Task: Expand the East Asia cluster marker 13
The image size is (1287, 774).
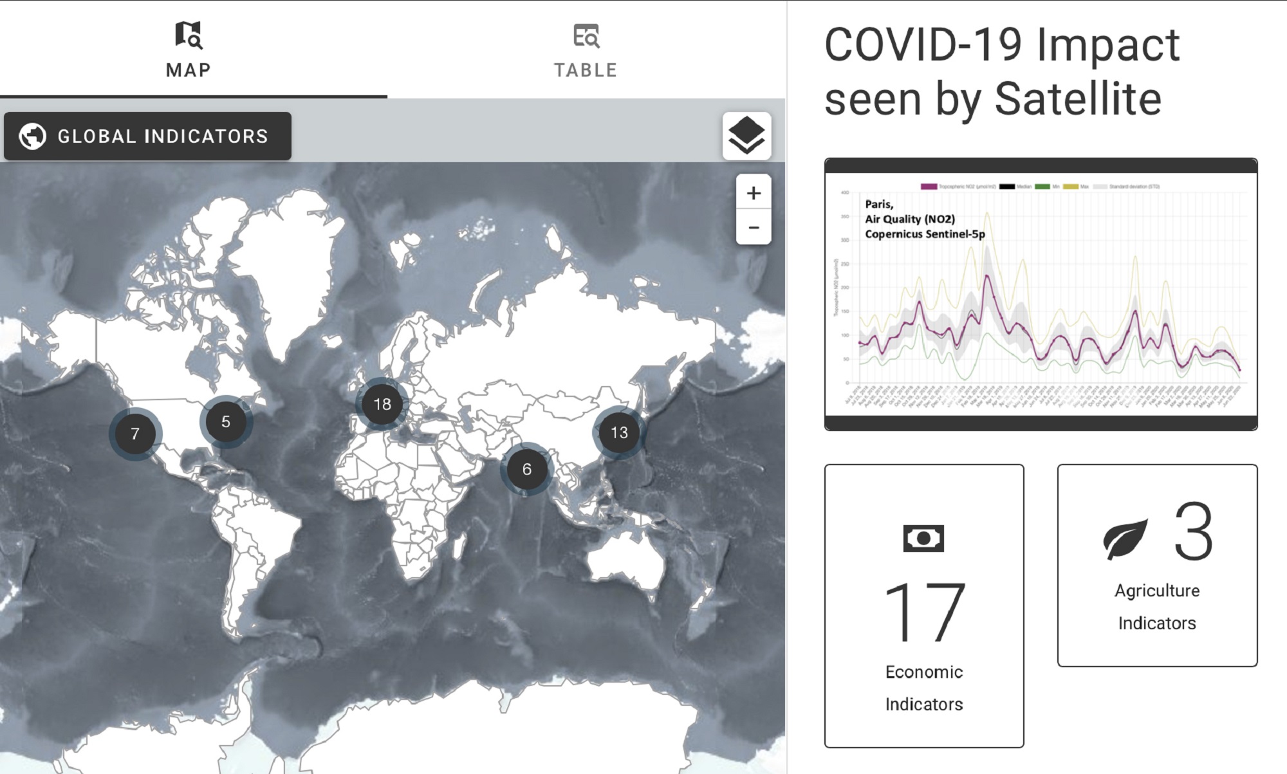Action: click(619, 432)
